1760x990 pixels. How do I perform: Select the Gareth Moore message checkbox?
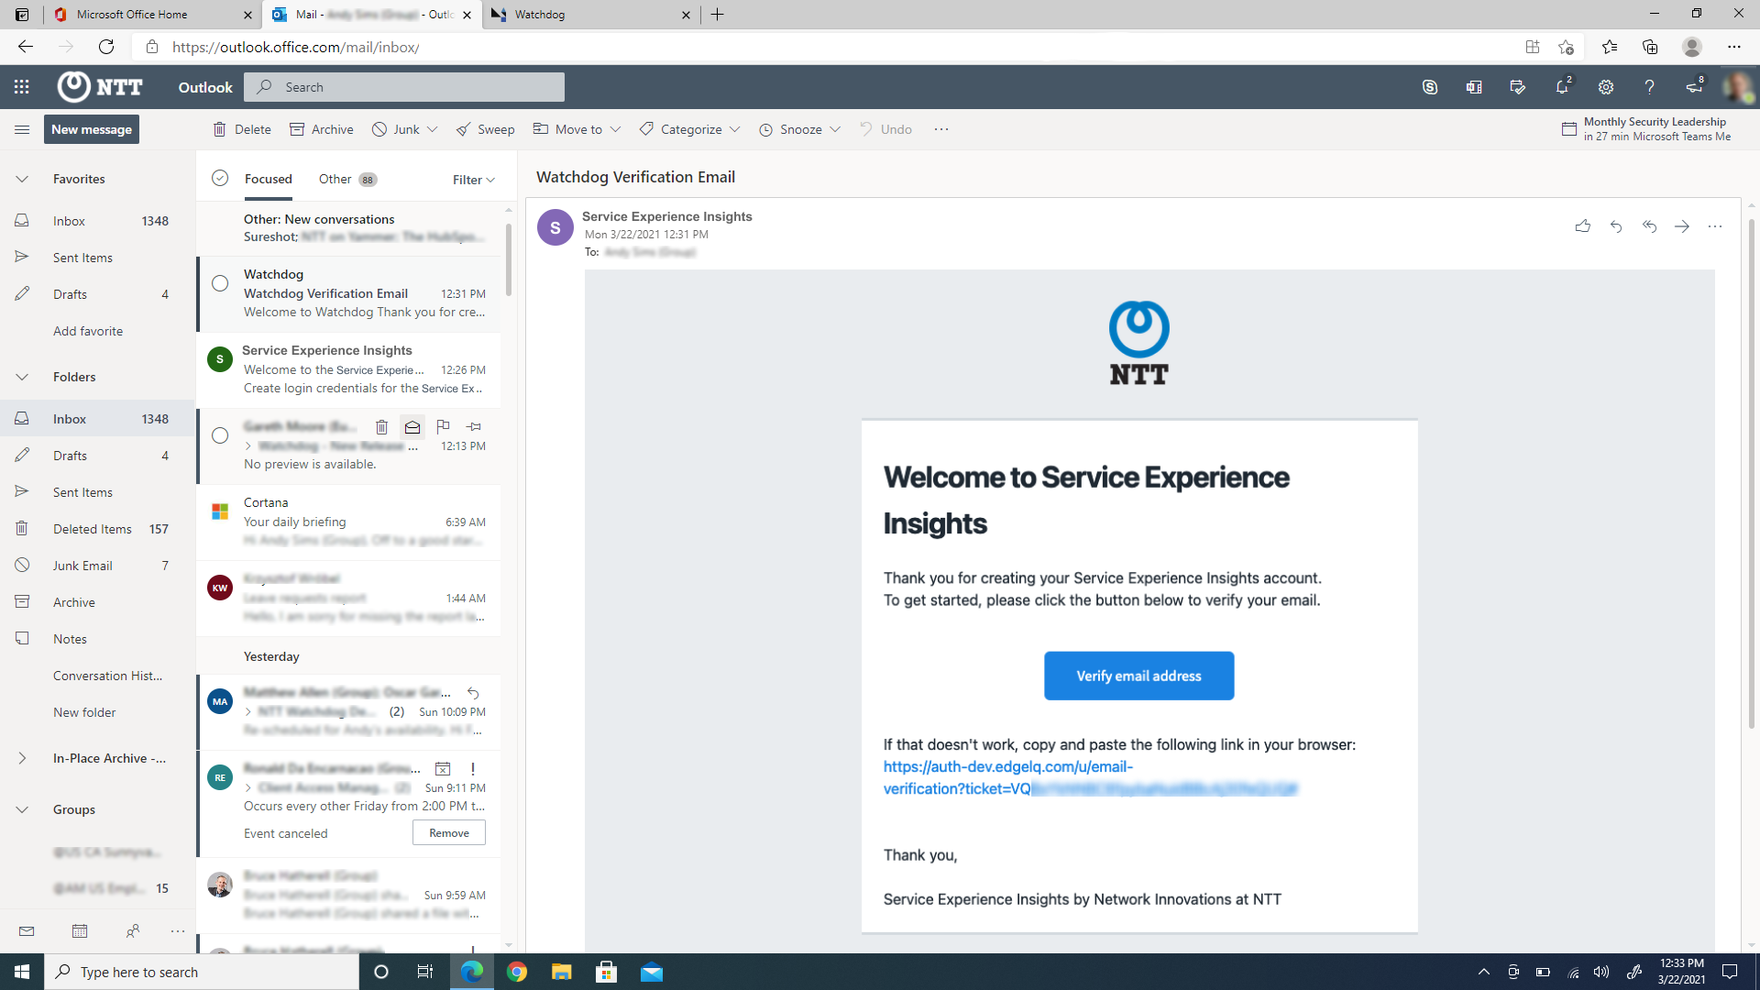click(x=220, y=435)
